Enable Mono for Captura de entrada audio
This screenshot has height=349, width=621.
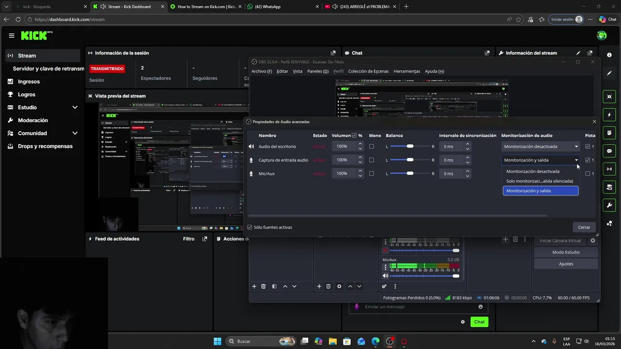pyautogui.click(x=372, y=160)
